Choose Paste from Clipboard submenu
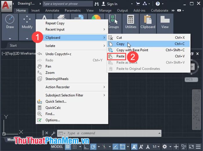 148,56
